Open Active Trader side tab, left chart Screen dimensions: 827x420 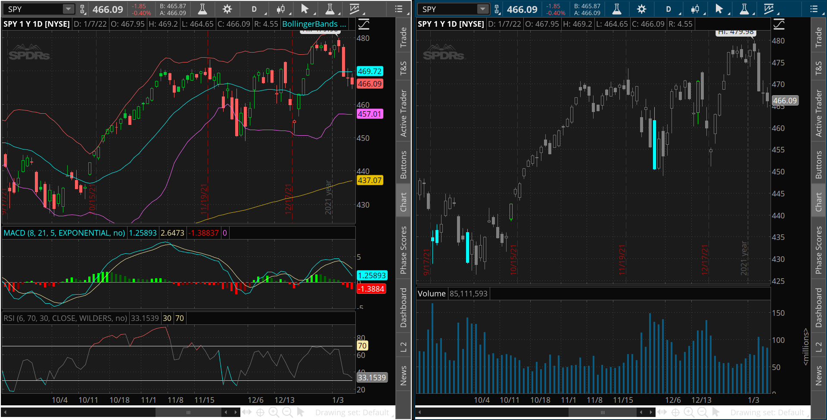click(x=403, y=113)
